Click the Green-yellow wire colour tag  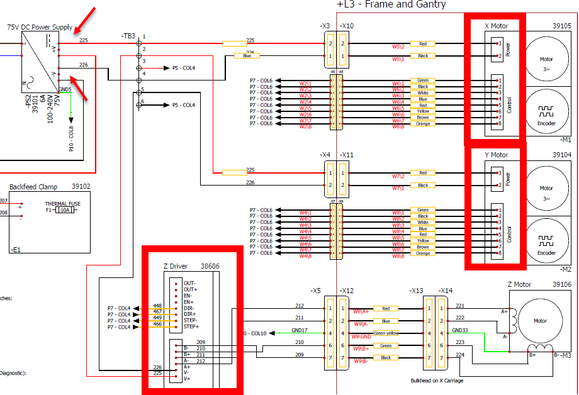click(386, 333)
